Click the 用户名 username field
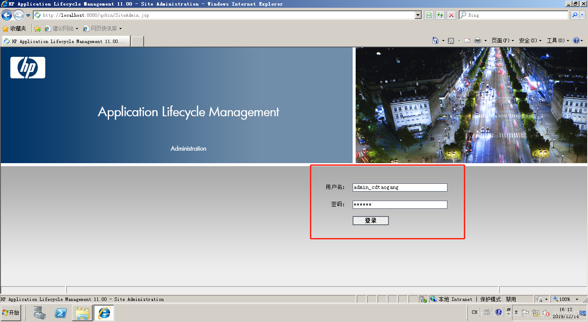The image size is (588, 322). (400, 187)
